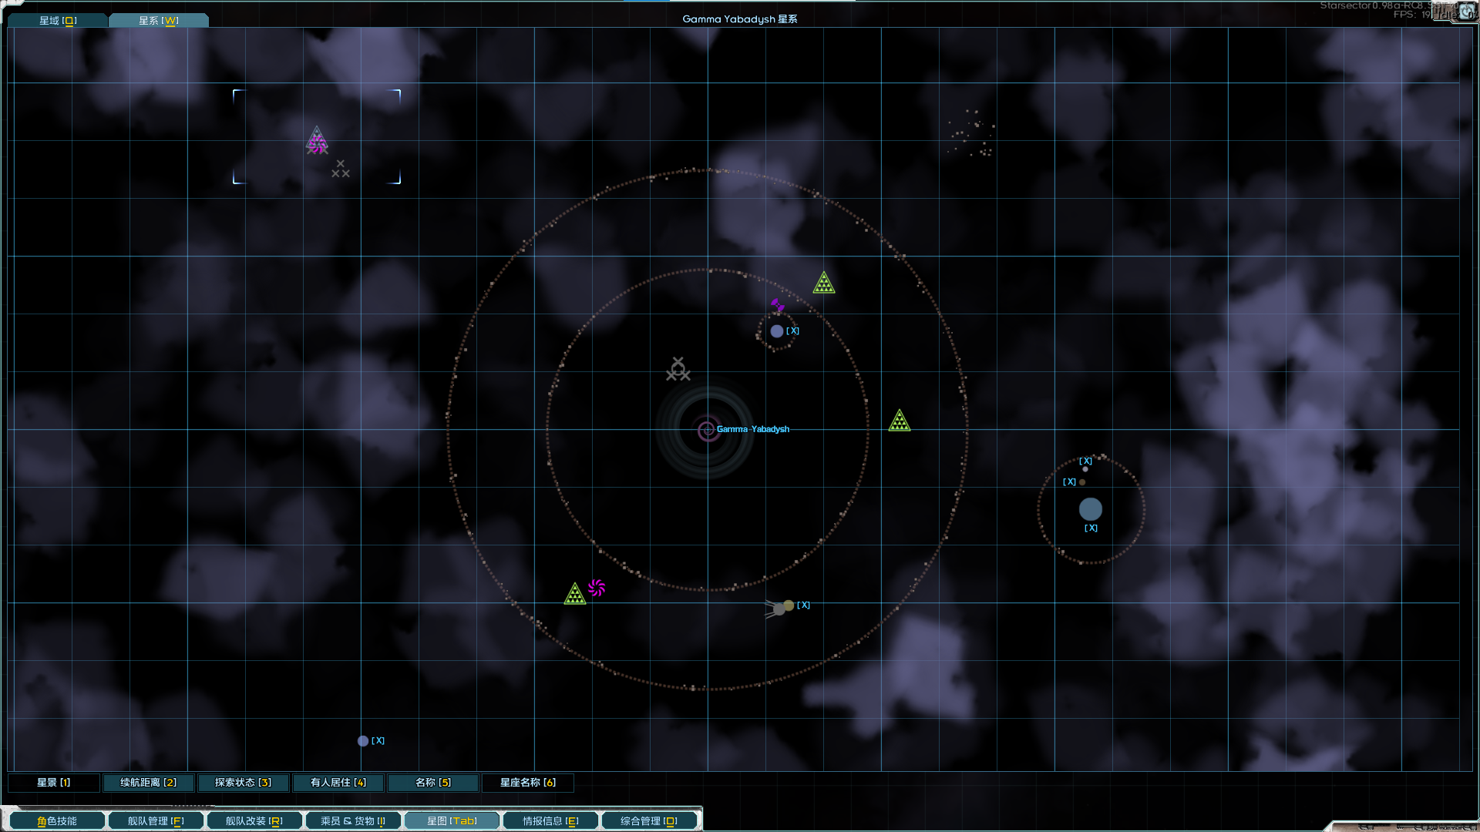Image resolution: width=1480 pixels, height=832 pixels.
Task: Select the debris marker near the central star
Action: point(678,369)
